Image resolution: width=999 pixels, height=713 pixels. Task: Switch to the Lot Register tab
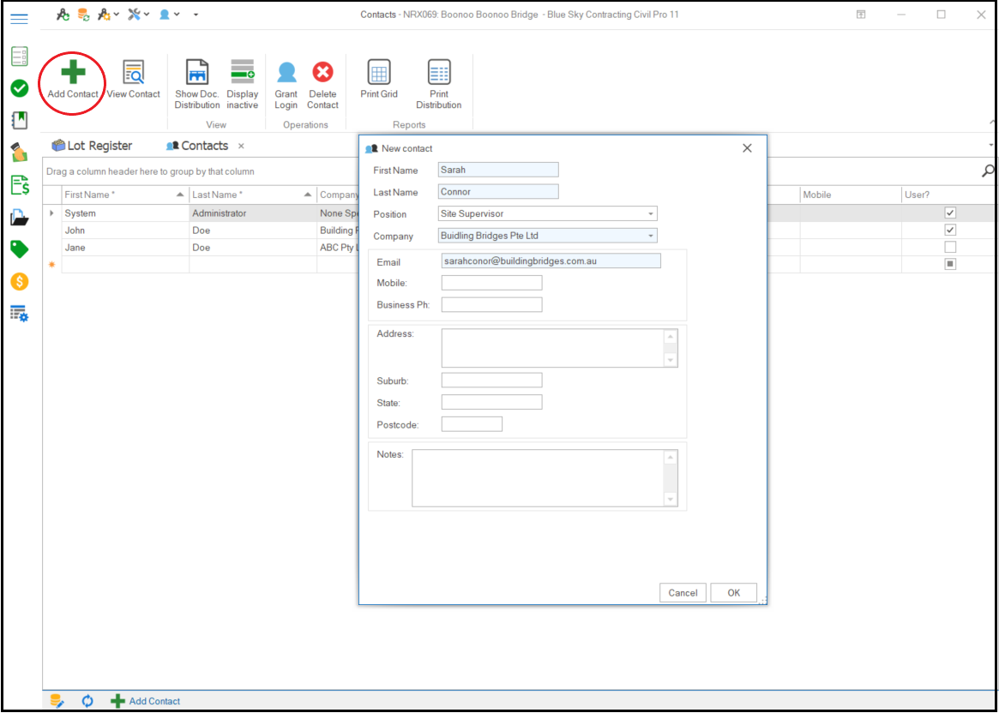pyautogui.click(x=93, y=146)
